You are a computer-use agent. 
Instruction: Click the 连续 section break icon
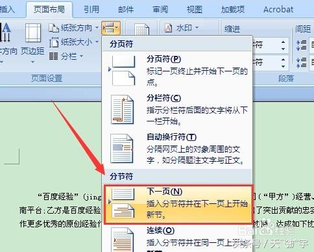[122, 240]
